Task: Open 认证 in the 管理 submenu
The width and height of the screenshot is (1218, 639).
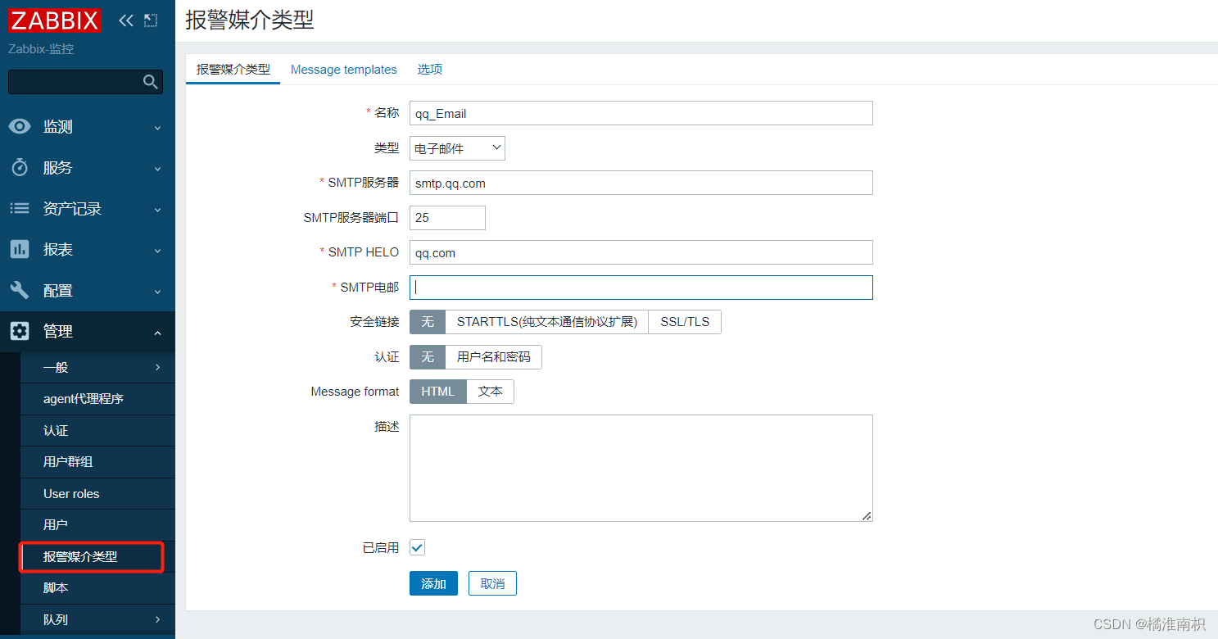Action: coord(97,430)
